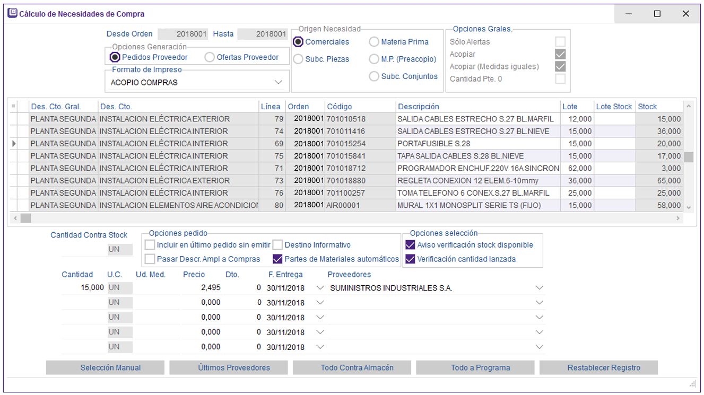Viewport: 704px width, 395px height.
Task: Click the Todo Contra Almacén button
Action: tap(357, 367)
